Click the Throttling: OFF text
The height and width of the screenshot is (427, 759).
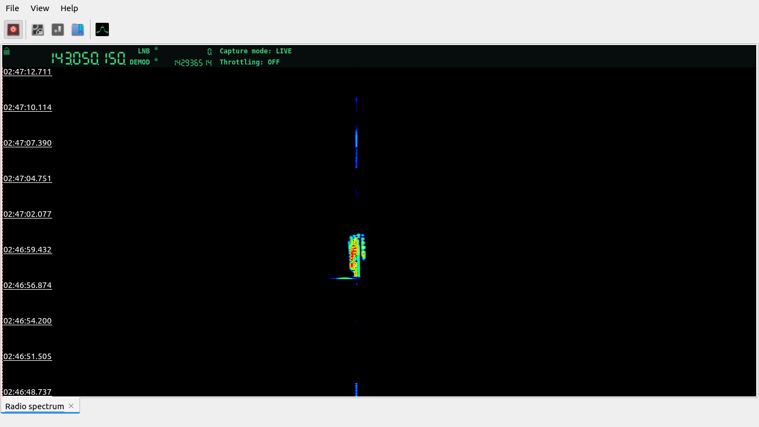[249, 62]
